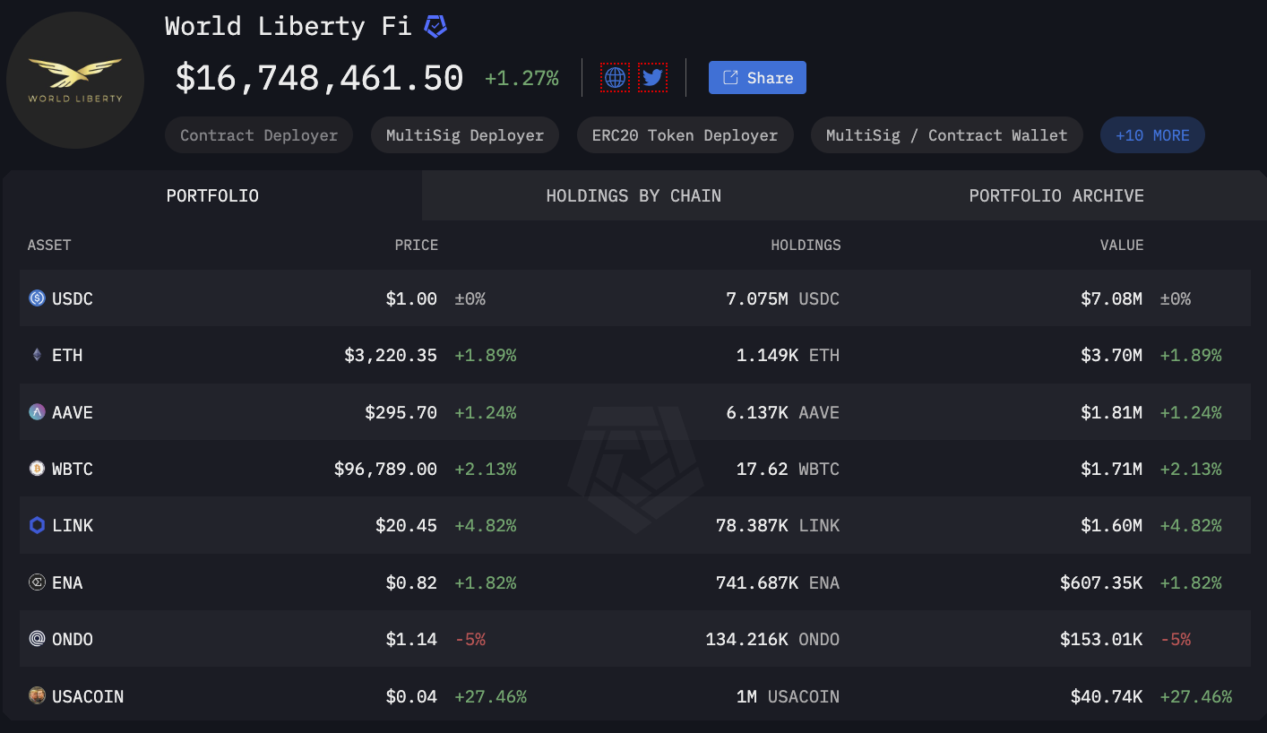This screenshot has height=733, width=1267.
Task: Open the Twitter profile bird icon
Action: pyautogui.click(x=652, y=78)
